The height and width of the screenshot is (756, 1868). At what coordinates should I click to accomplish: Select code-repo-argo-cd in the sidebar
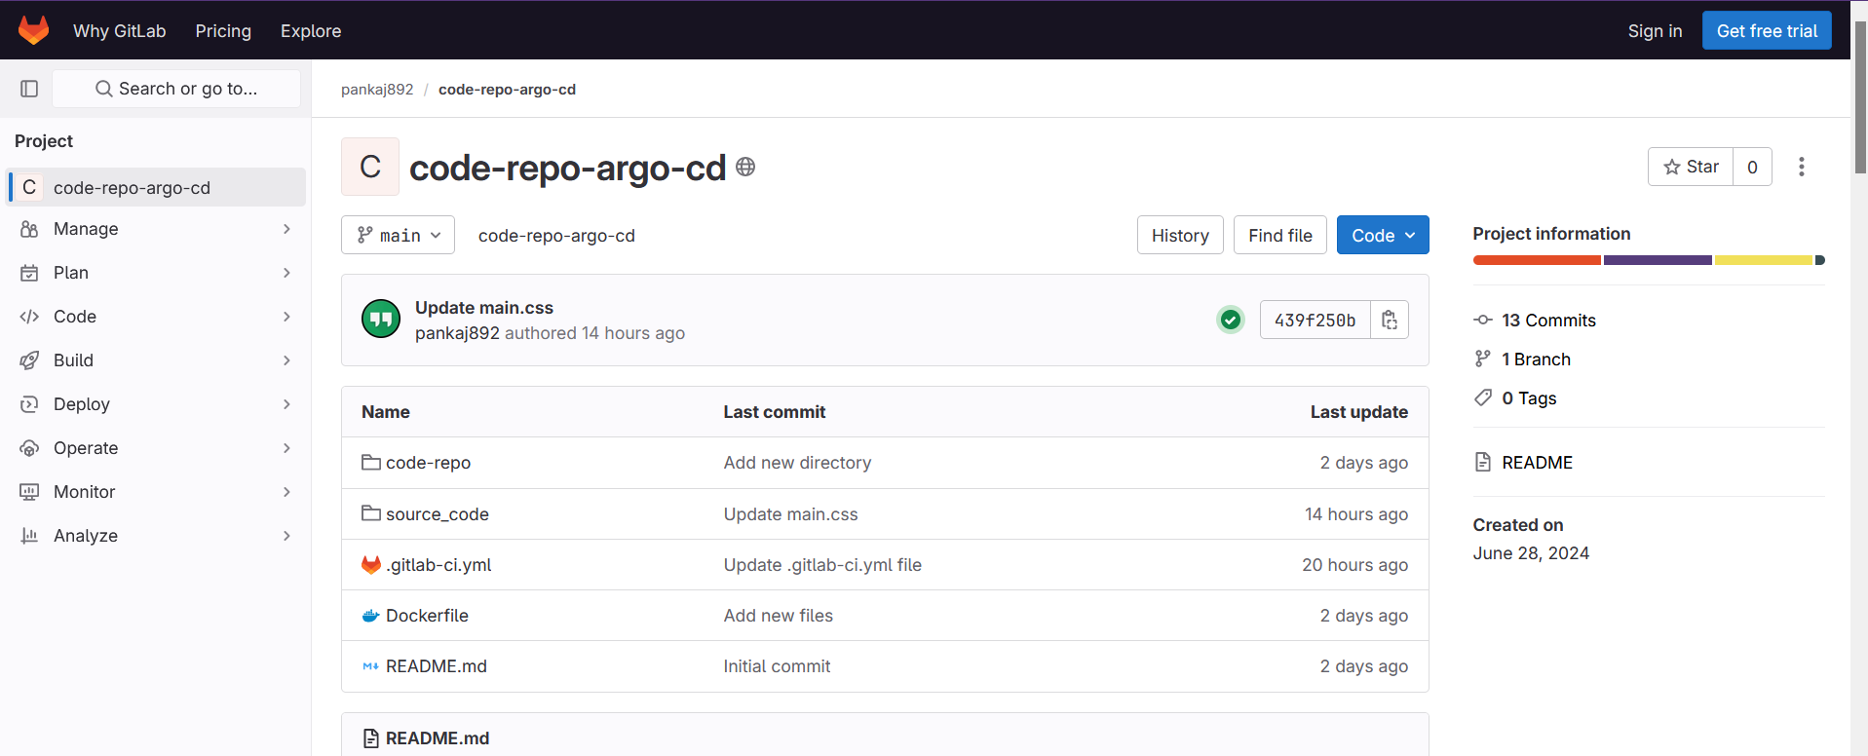(x=156, y=187)
